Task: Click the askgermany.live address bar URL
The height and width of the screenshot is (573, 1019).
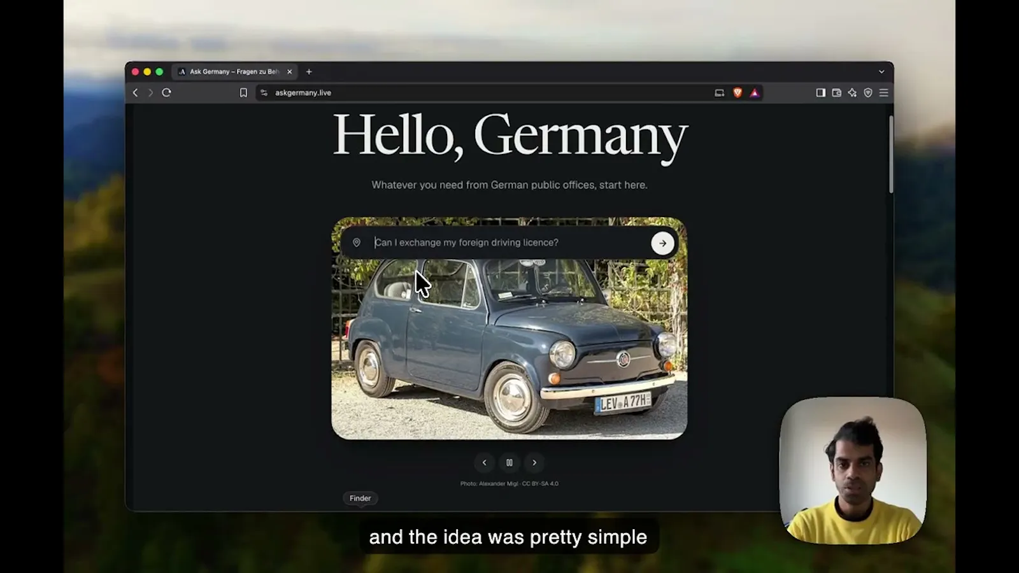Action: pos(303,93)
